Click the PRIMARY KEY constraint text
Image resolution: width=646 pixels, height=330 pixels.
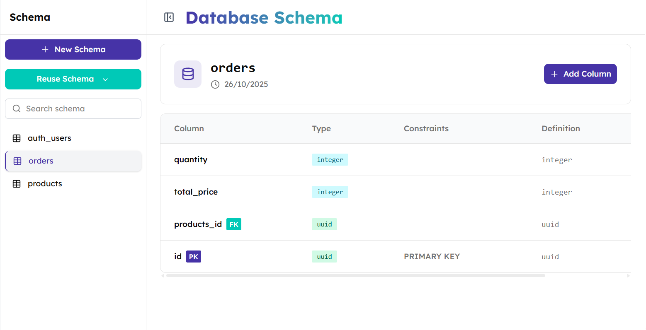tap(432, 257)
